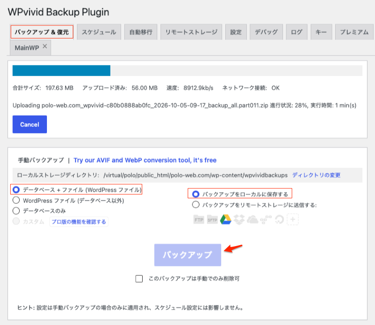Select バックアップをリモートストレージに送信する radio option

(196, 205)
